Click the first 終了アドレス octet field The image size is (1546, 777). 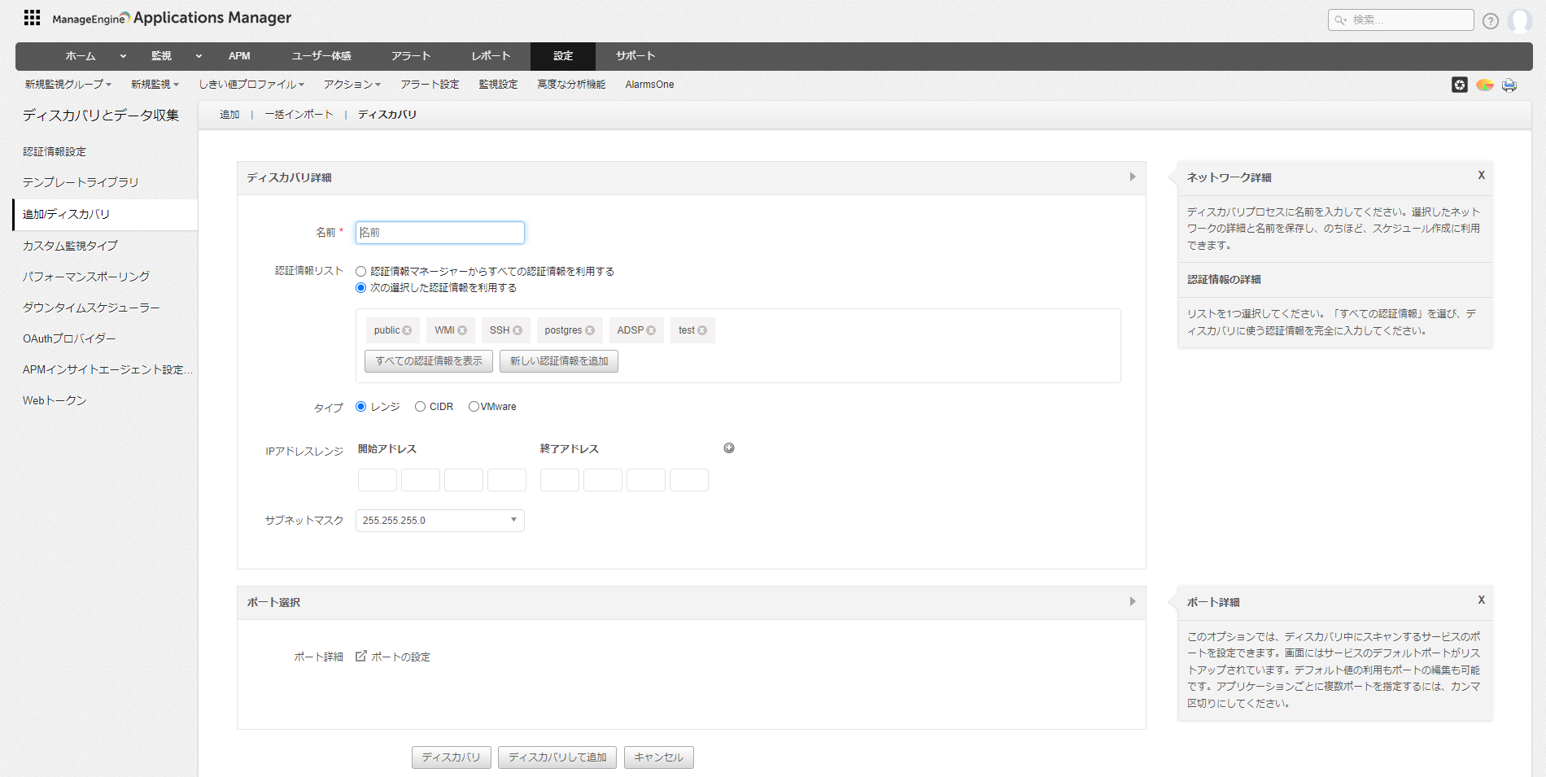[x=560, y=480]
